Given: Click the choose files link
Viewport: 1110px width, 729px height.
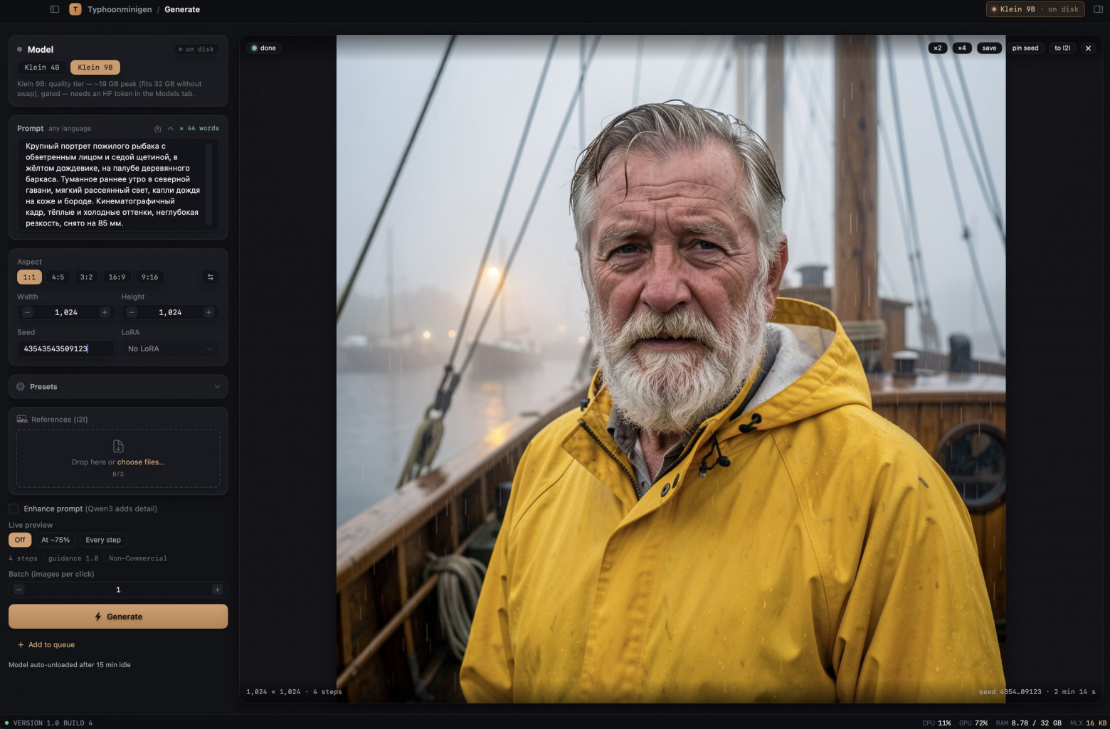Looking at the screenshot, I should pyautogui.click(x=141, y=462).
